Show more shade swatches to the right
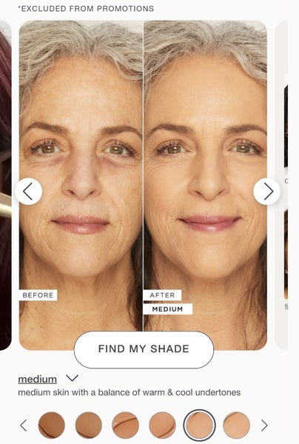299x444 pixels. (x=264, y=425)
